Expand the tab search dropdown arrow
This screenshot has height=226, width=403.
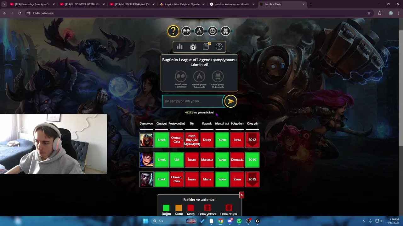4,4
